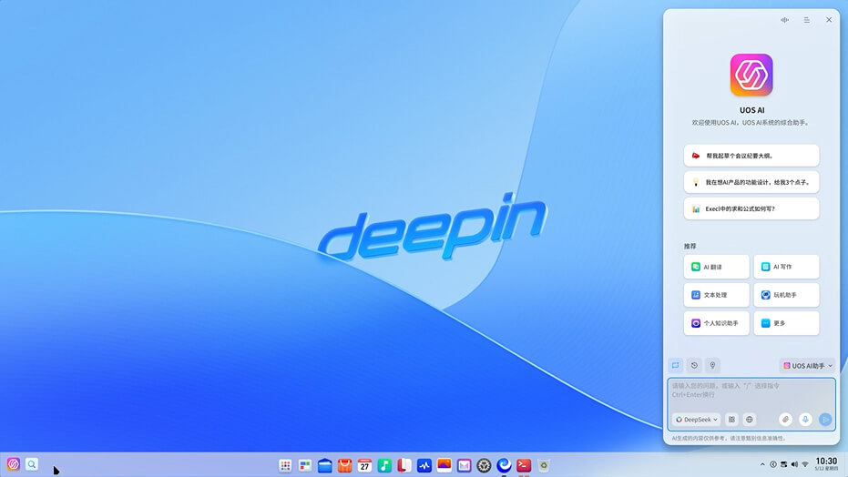Open the UOS AI助手 assistant selector
848x477 pixels.
point(807,365)
